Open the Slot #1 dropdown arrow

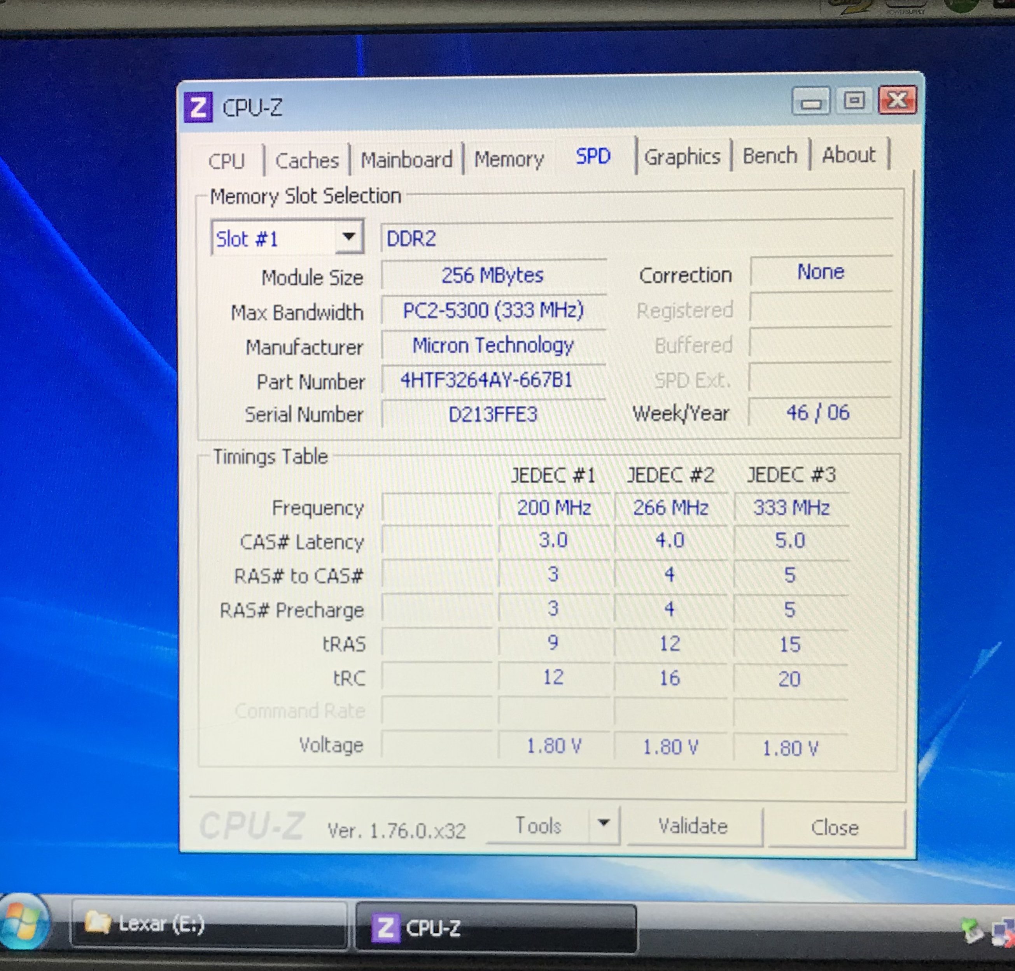[349, 237]
